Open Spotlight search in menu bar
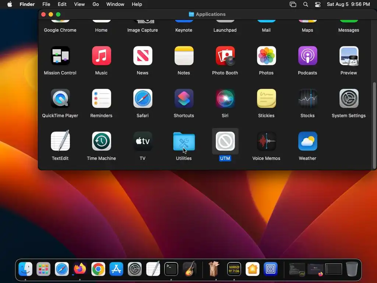The height and width of the screenshot is (283, 377). click(x=305, y=4)
